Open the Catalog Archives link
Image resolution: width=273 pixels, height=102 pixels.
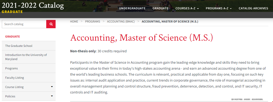click(x=253, y=8)
